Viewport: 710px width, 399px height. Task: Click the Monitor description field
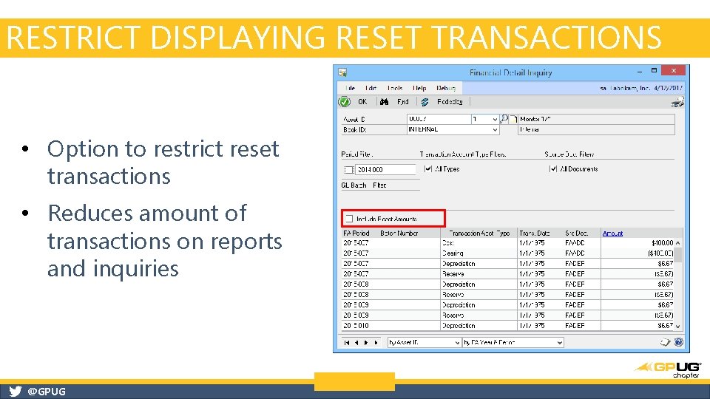tap(596, 119)
